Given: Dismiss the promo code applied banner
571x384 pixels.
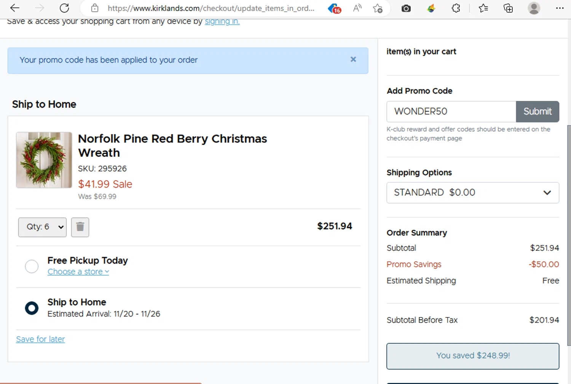Looking at the screenshot, I should 353,59.
